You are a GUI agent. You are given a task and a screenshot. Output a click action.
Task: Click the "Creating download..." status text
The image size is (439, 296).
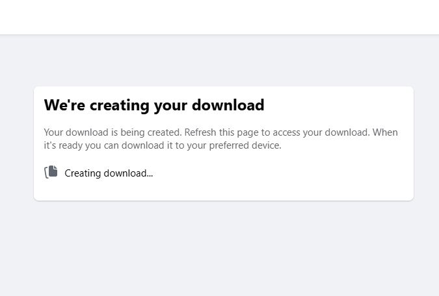[x=109, y=173]
